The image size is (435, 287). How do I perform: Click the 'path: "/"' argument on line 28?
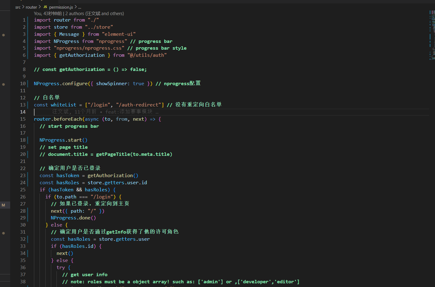[x=83, y=211]
